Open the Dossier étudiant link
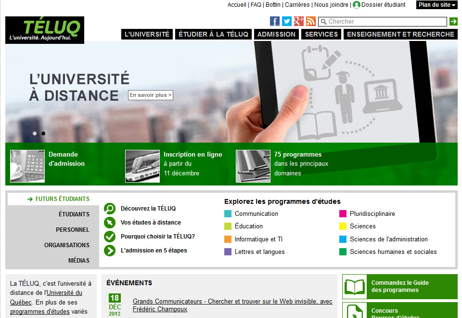The width and height of the screenshot is (462, 318). click(383, 5)
